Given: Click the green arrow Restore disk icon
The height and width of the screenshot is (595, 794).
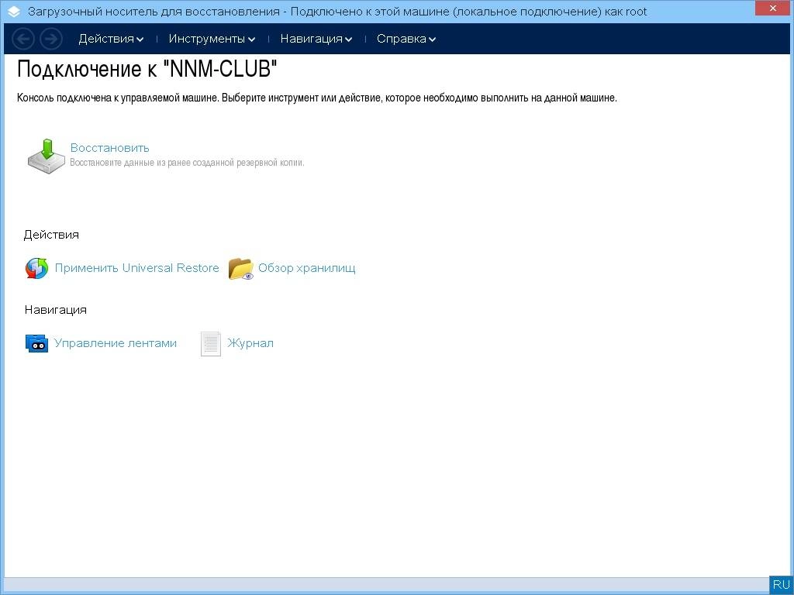Looking at the screenshot, I should 46,156.
